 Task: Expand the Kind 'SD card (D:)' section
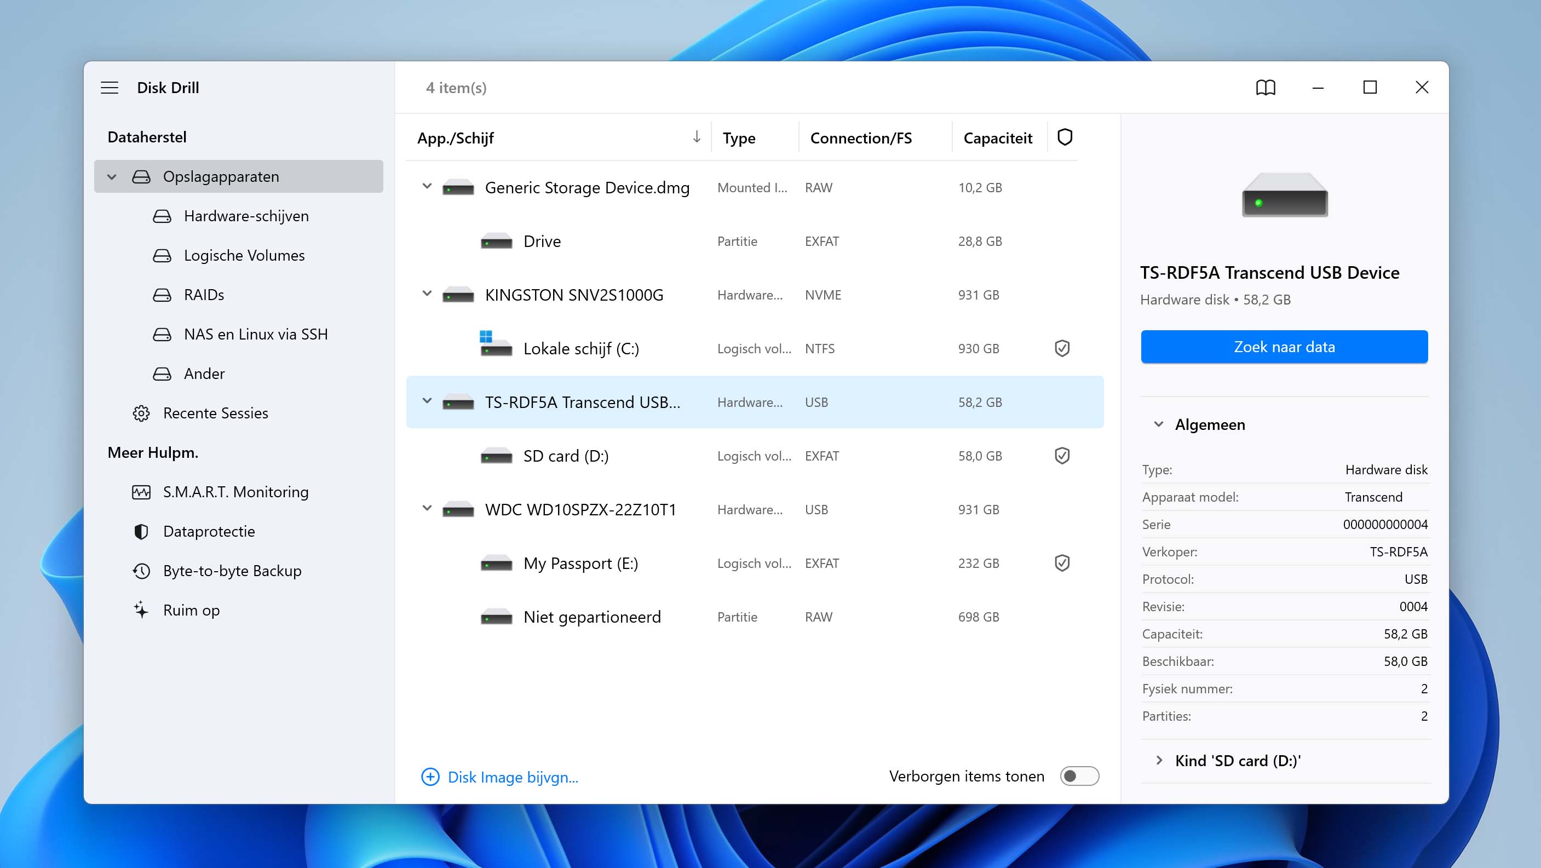[x=1159, y=760]
